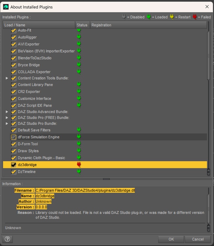Image resolution: width=214 pixels, height=246 pixels.
Task: Click the red Failed plug in the legend
Action: pos(195,17)
